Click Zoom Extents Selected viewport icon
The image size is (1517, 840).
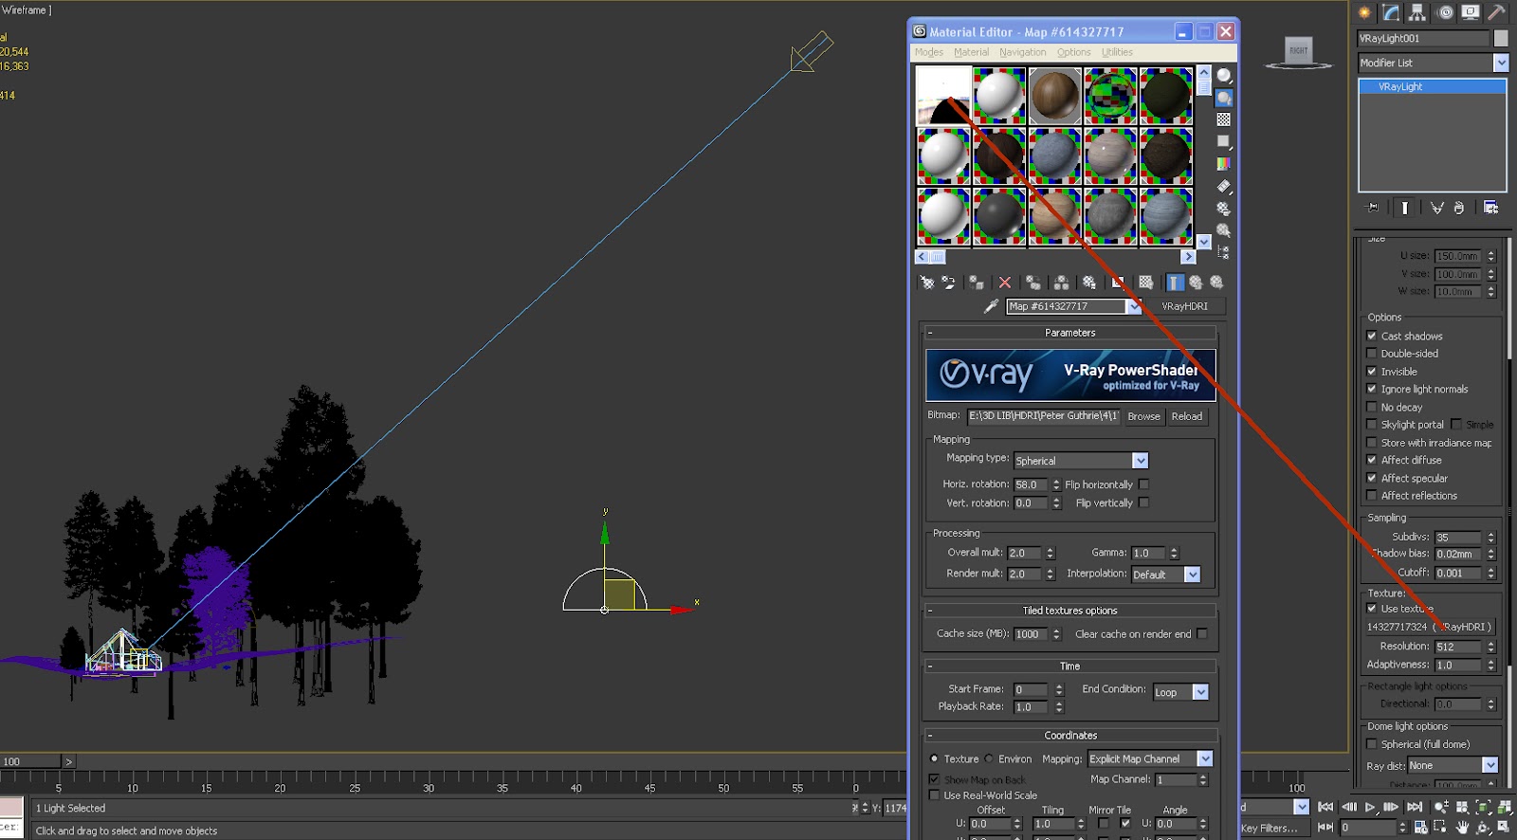[1484, 808]
